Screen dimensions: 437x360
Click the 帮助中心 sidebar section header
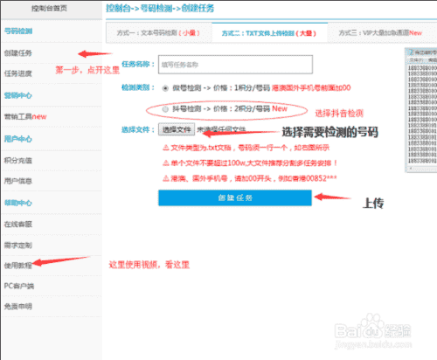(x=18, y=203)
